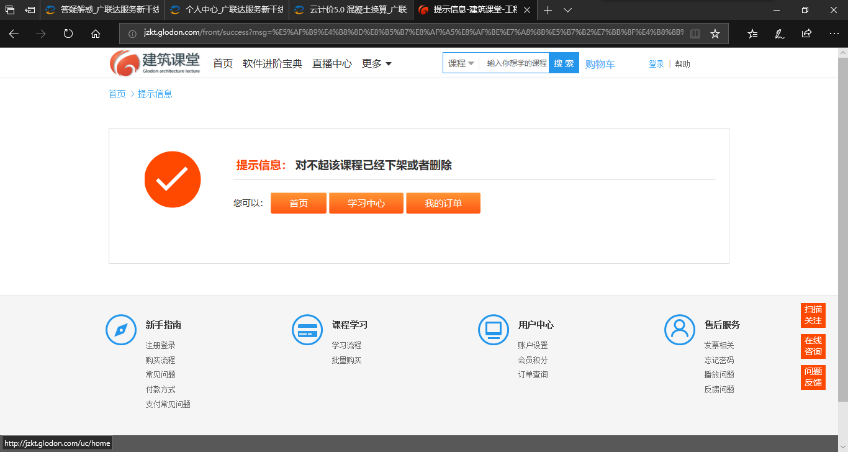This screenshot has height=452, width=848.
Task: Open 直播中心 in navigation
Action: pos(332,63)
